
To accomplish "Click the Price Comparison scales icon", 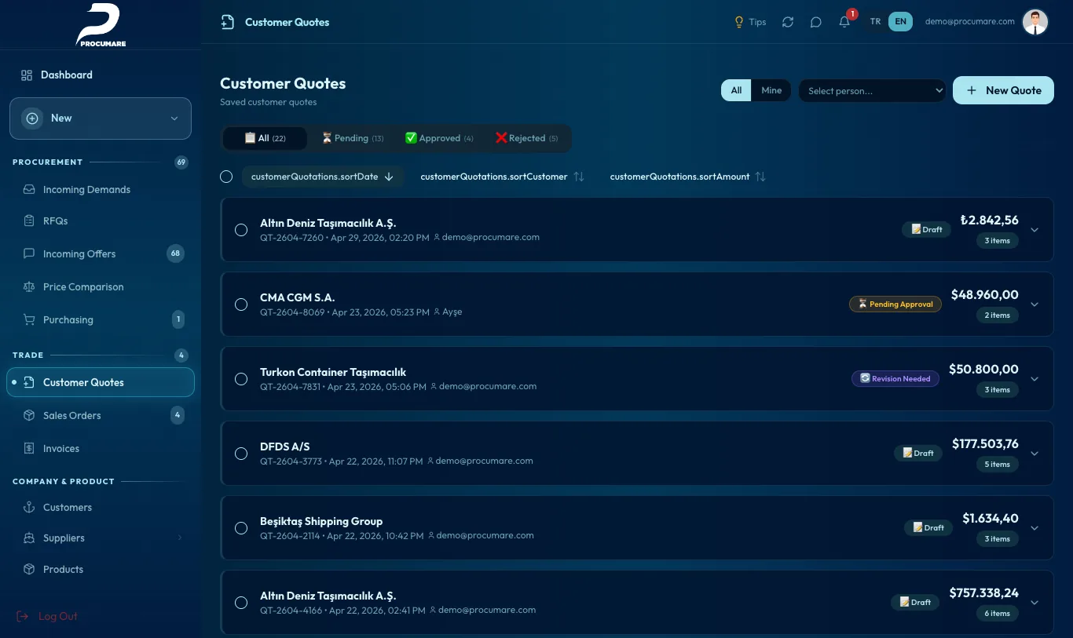I will 29,286.
